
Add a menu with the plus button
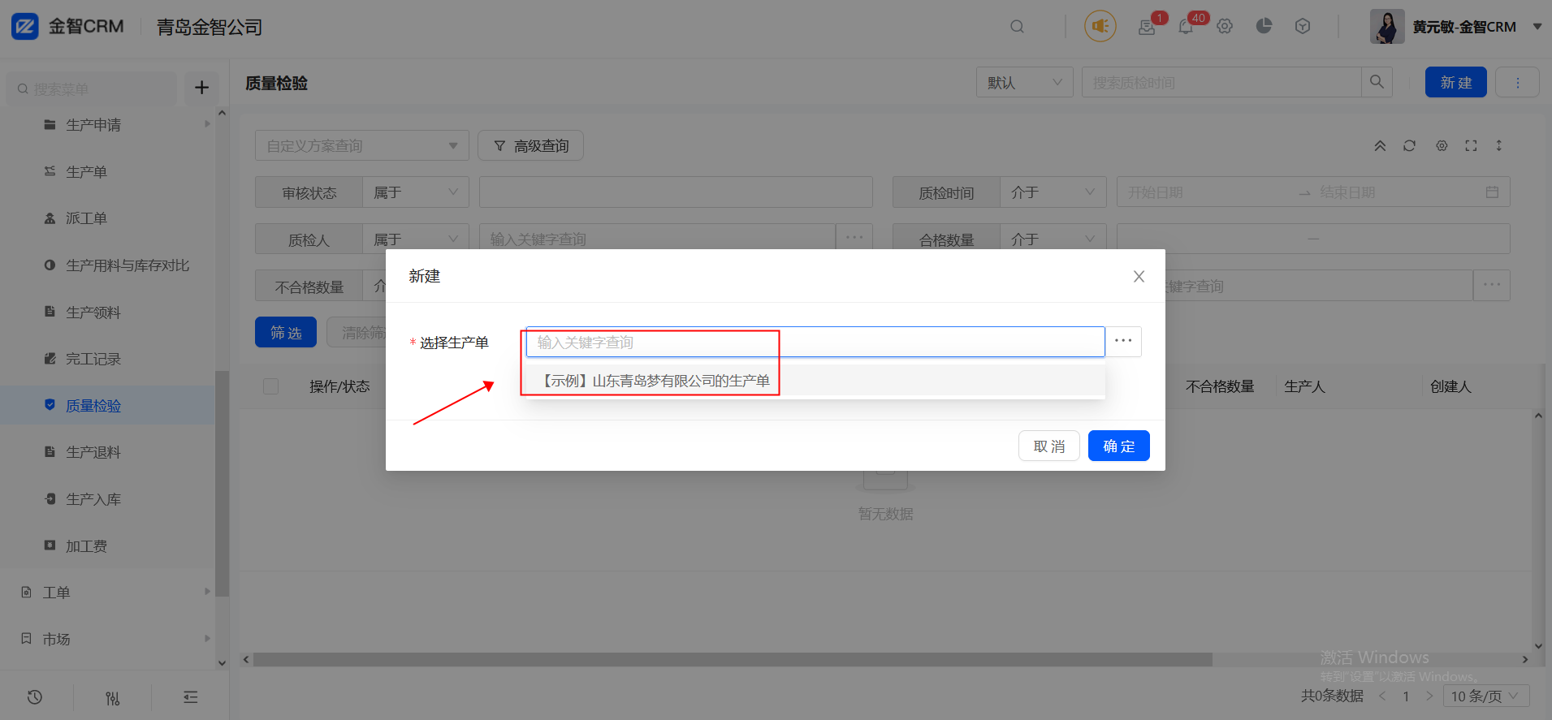click(x=201, y=88)
